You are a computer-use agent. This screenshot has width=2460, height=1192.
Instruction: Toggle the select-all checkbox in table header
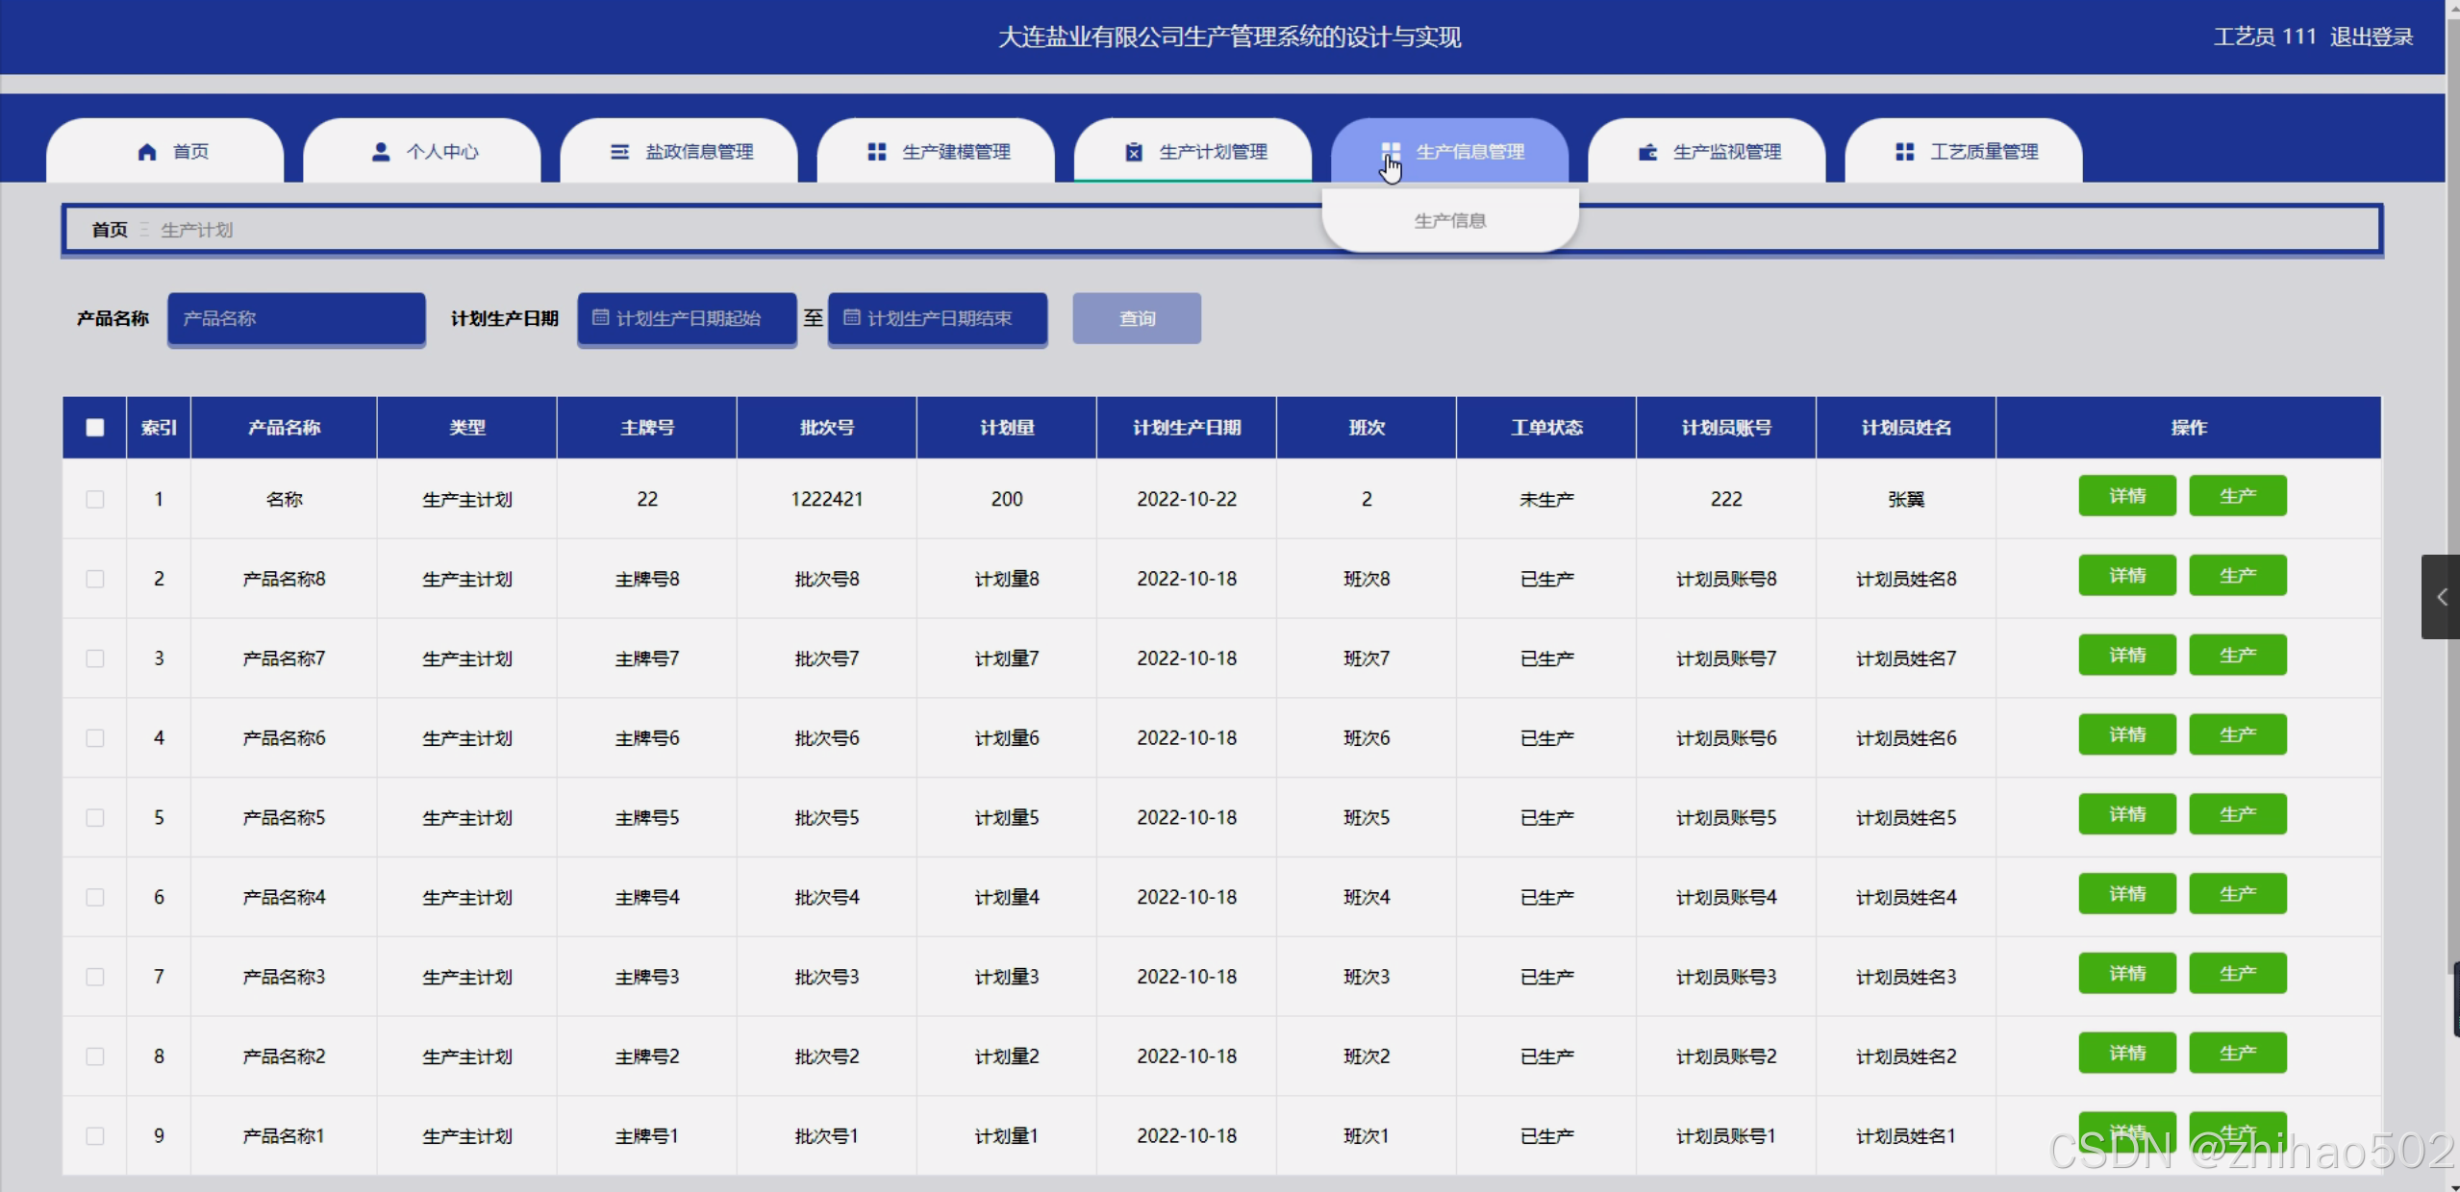tap(94, 427)
